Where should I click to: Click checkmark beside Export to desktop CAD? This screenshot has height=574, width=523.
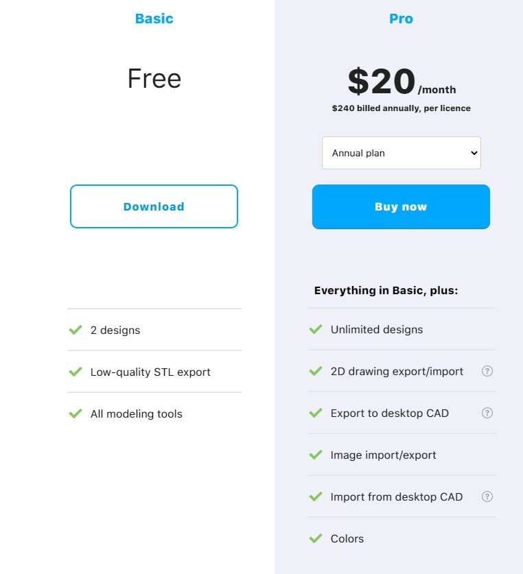pyautogui.click(x=316, y=413)
